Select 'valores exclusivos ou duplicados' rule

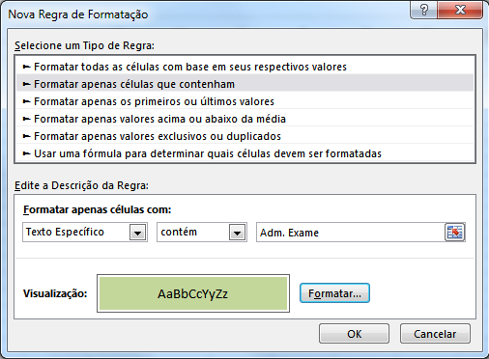tap(244, 136)
